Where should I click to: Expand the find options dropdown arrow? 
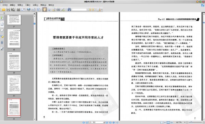102,10
